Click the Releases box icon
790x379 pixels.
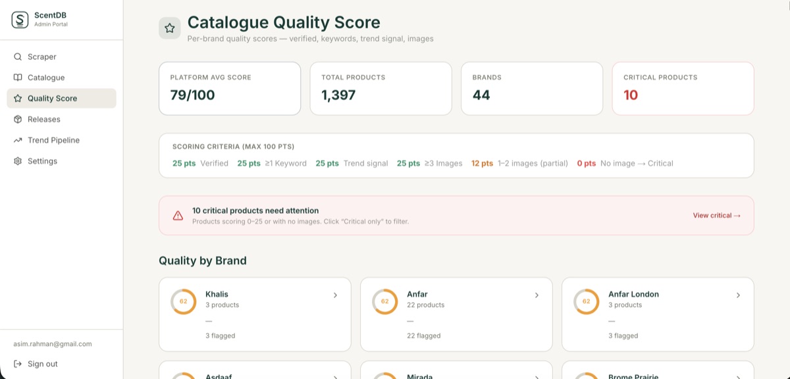[x=18, y=119]
